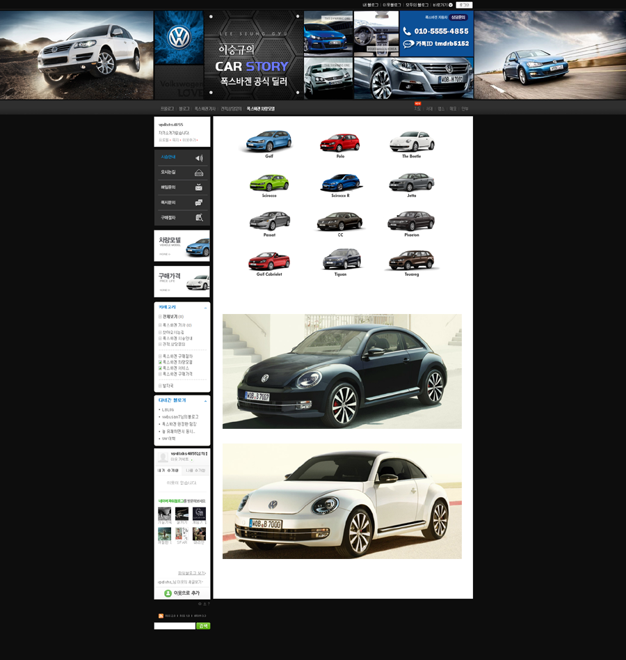Open the 블로그 menu item
Viewport: 626px width, 660px height.
coord(184,109)
